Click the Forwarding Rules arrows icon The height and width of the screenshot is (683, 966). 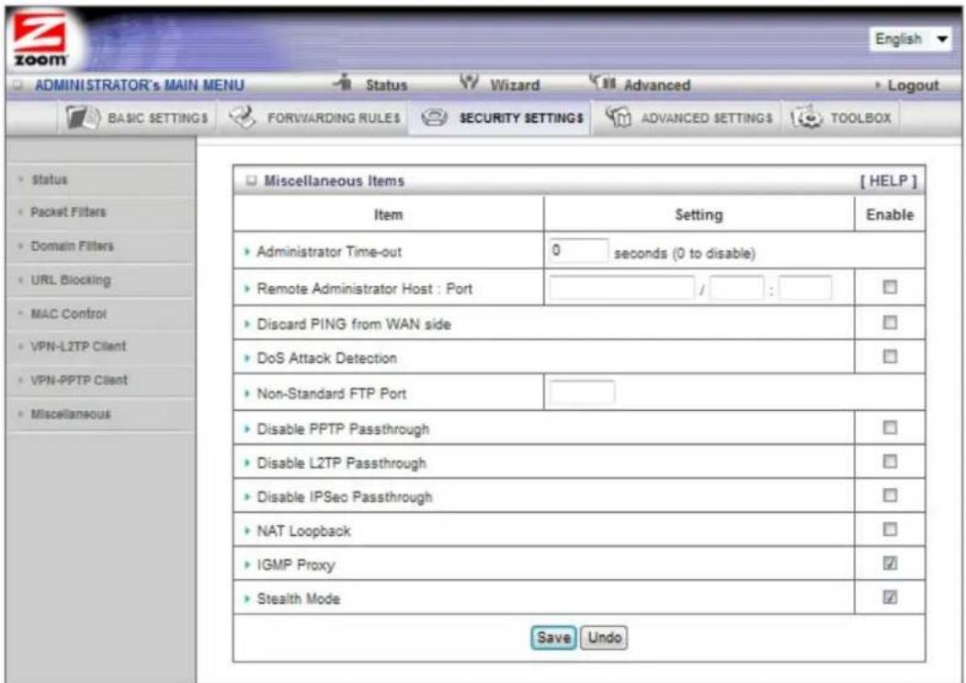pos(241,117)
